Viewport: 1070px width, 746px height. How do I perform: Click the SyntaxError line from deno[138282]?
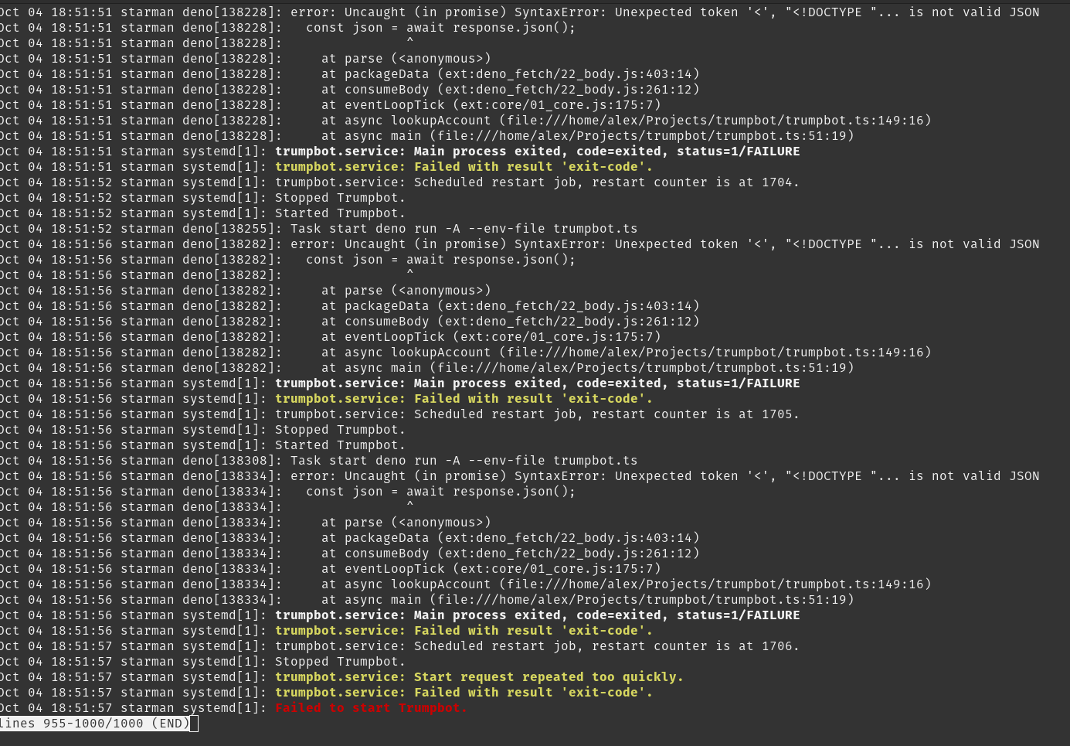[x=664, y=244]
